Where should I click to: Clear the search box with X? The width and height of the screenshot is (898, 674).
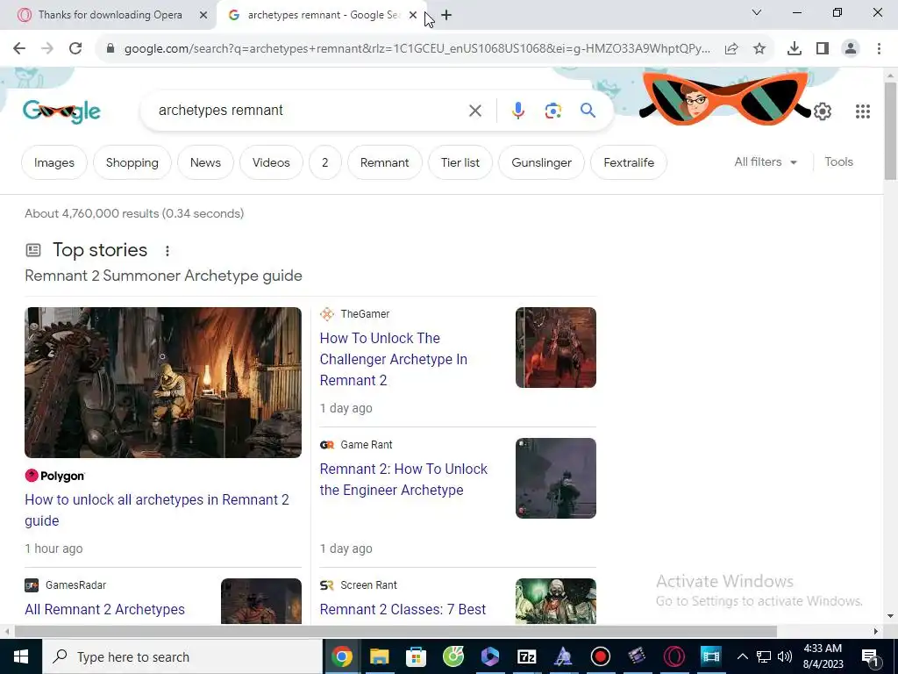point(474,111)
